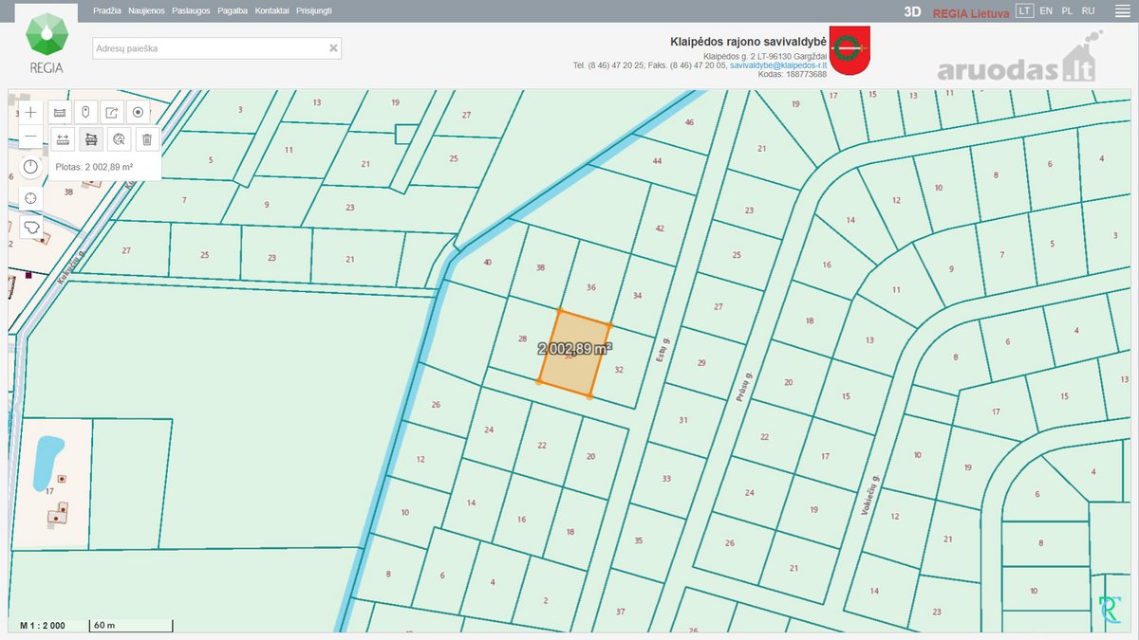1139x640 pixels.
Task: Select the place marker pin tool
Action: [x=86, y=112]
